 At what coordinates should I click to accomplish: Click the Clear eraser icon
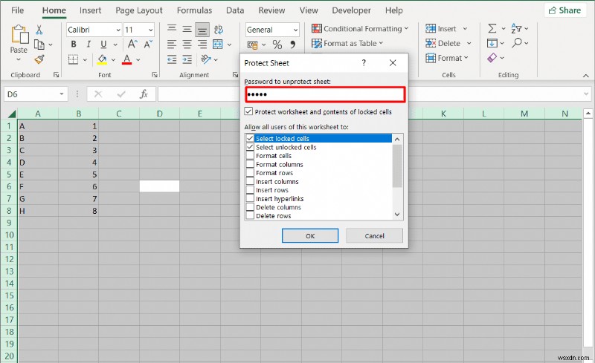(x=492, y=58)
